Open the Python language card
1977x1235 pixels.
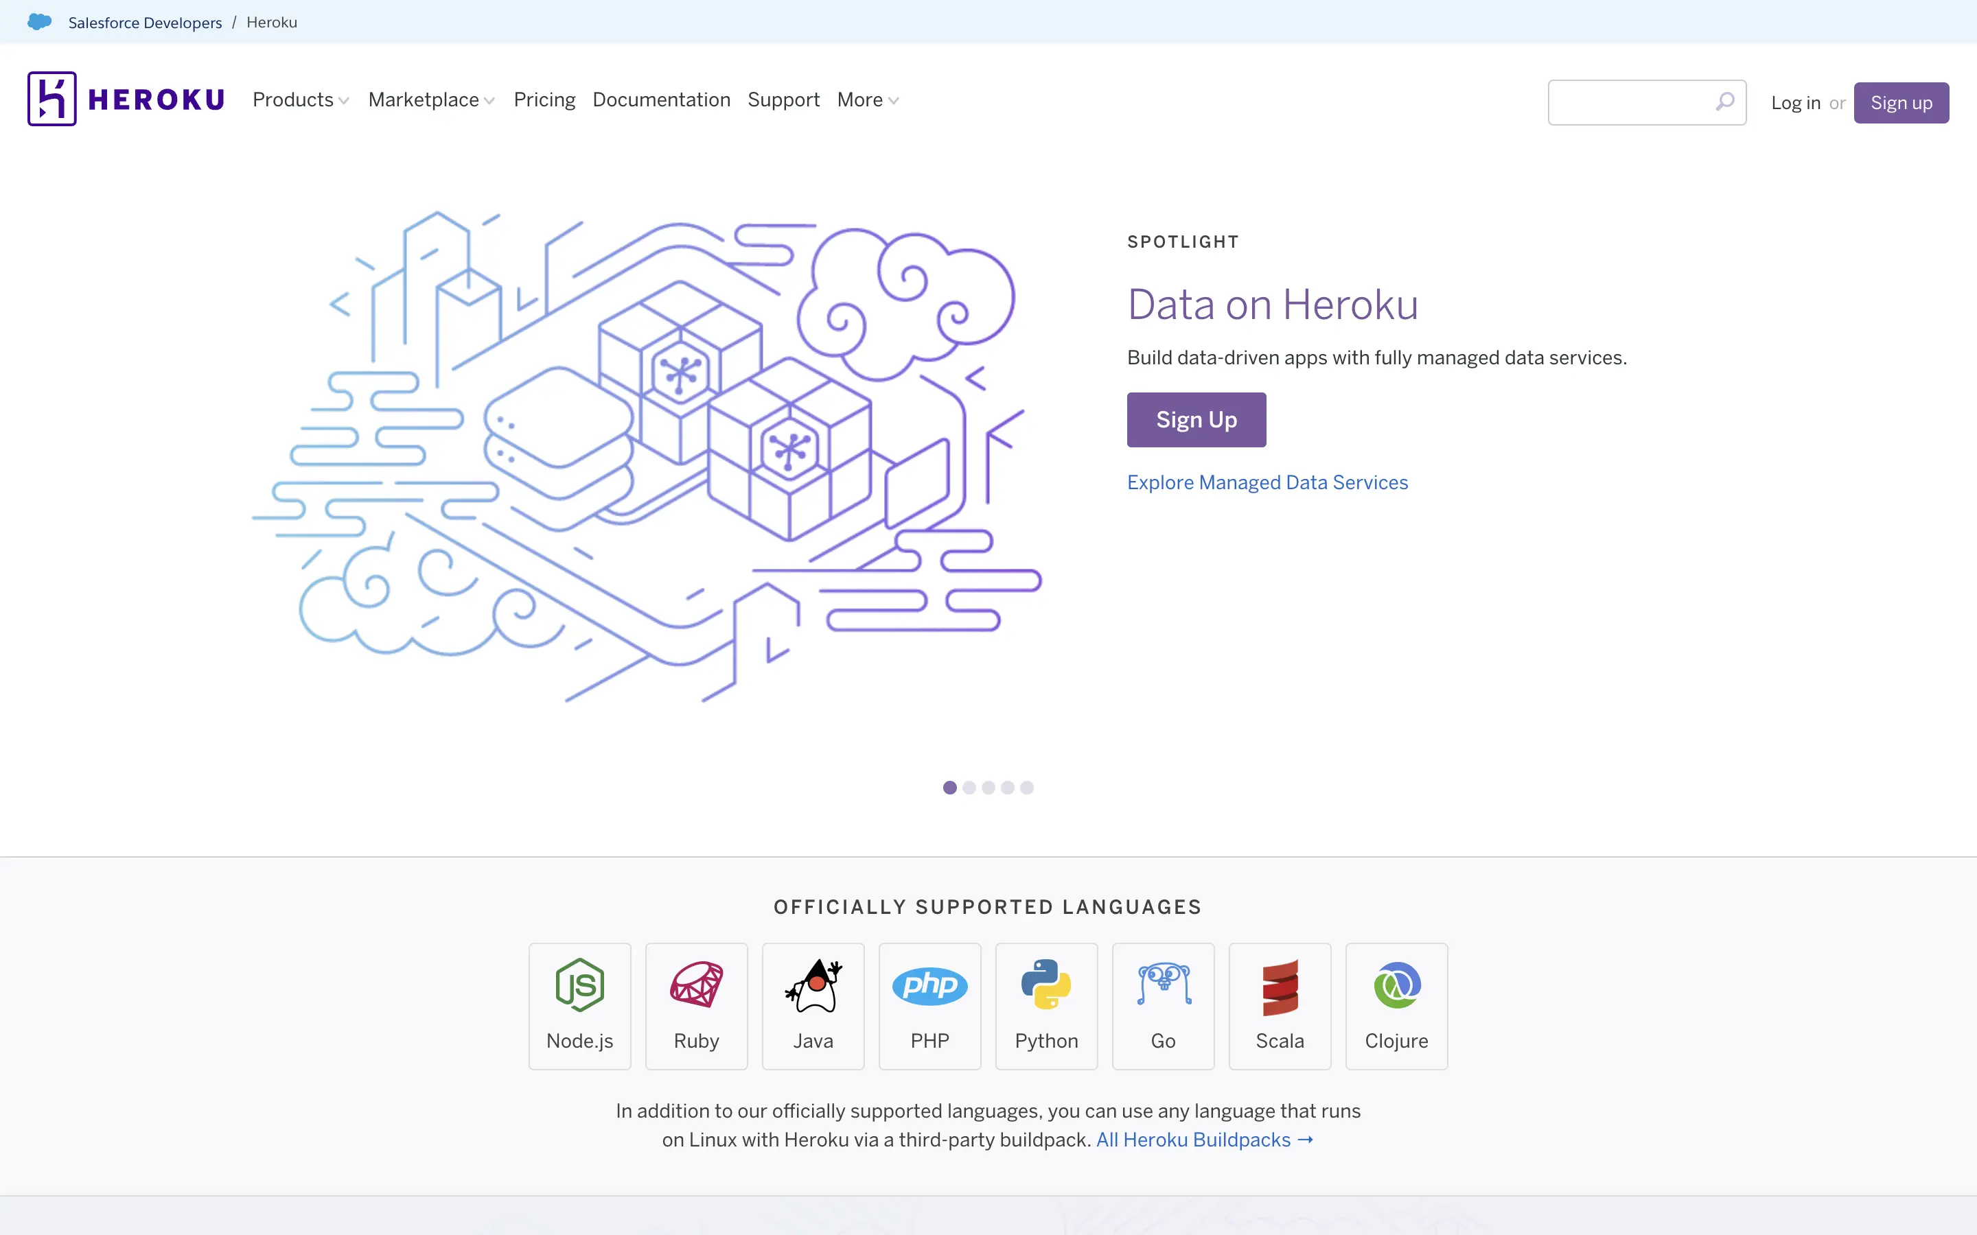click(1046, 1005)
